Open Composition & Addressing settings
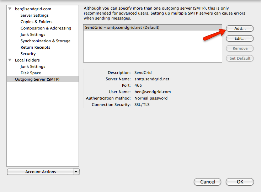The width and height of the screenshot is (261, 192). [46, 28]
